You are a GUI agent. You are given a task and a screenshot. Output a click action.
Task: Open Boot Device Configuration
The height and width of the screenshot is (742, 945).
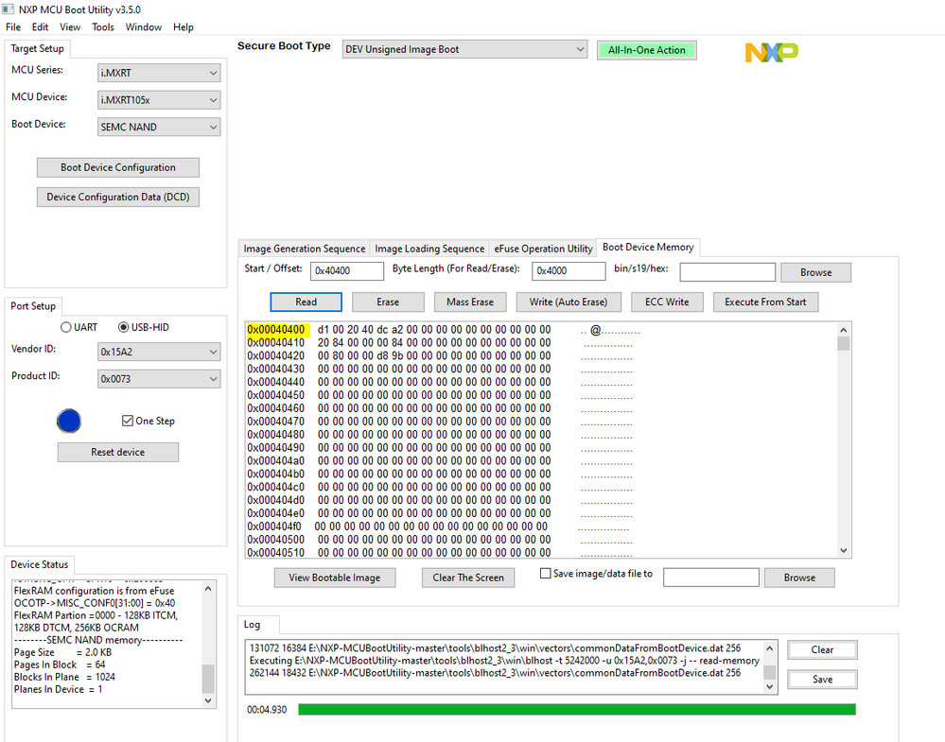[x=118, y=167]
